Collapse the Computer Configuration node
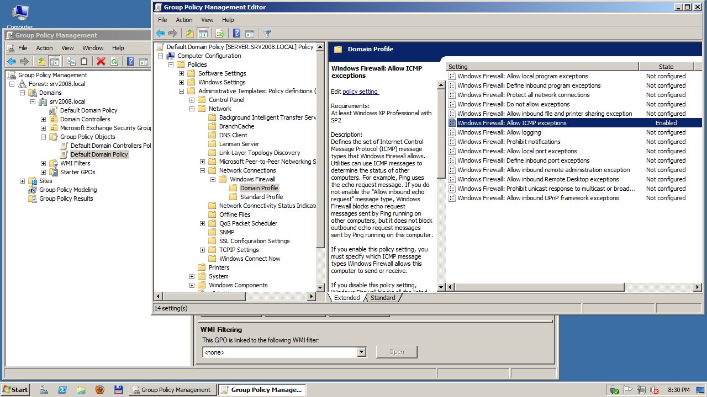707x397 pixels. (161, 56)
